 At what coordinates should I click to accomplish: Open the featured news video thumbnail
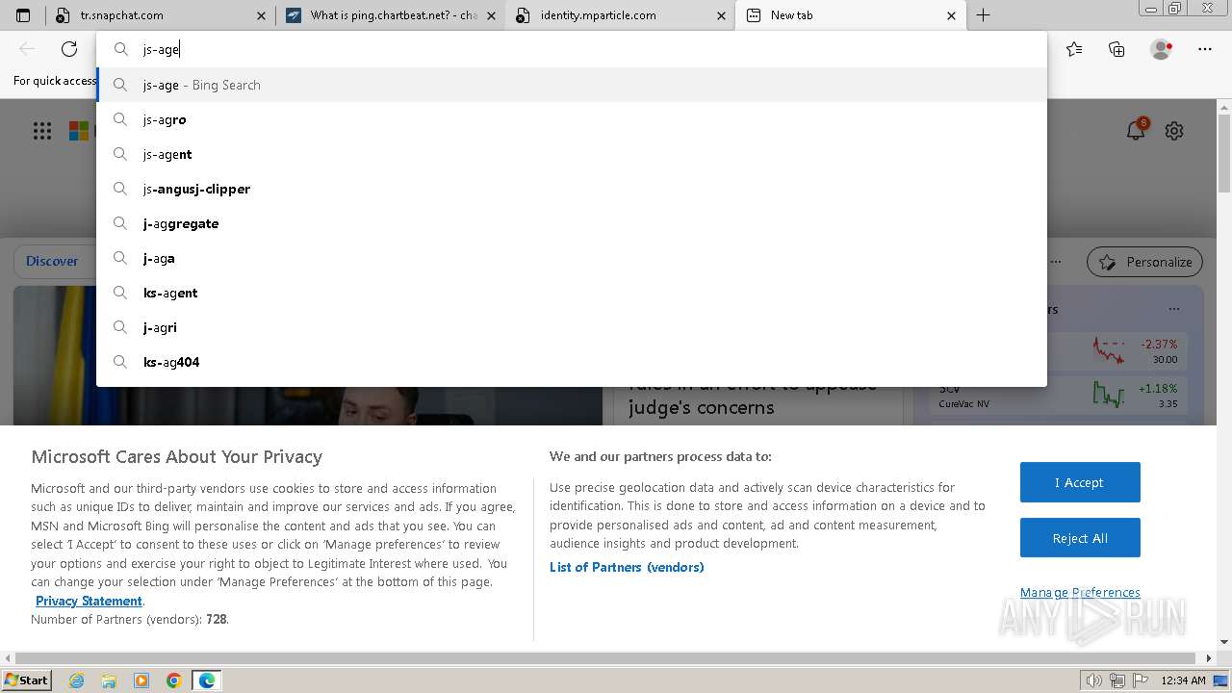tap(308, 404)
